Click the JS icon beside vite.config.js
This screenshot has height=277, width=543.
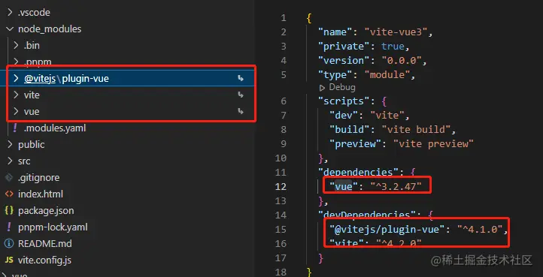[9, 260]
